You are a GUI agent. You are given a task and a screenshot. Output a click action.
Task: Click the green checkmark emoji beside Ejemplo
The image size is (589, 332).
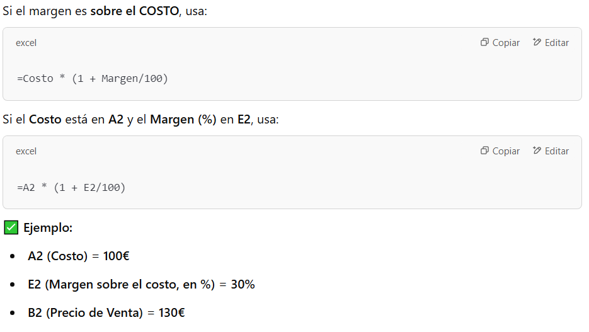(11, 228)
